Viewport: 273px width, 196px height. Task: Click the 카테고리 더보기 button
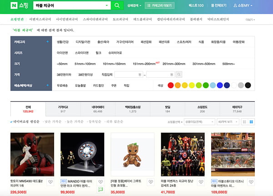160,5
